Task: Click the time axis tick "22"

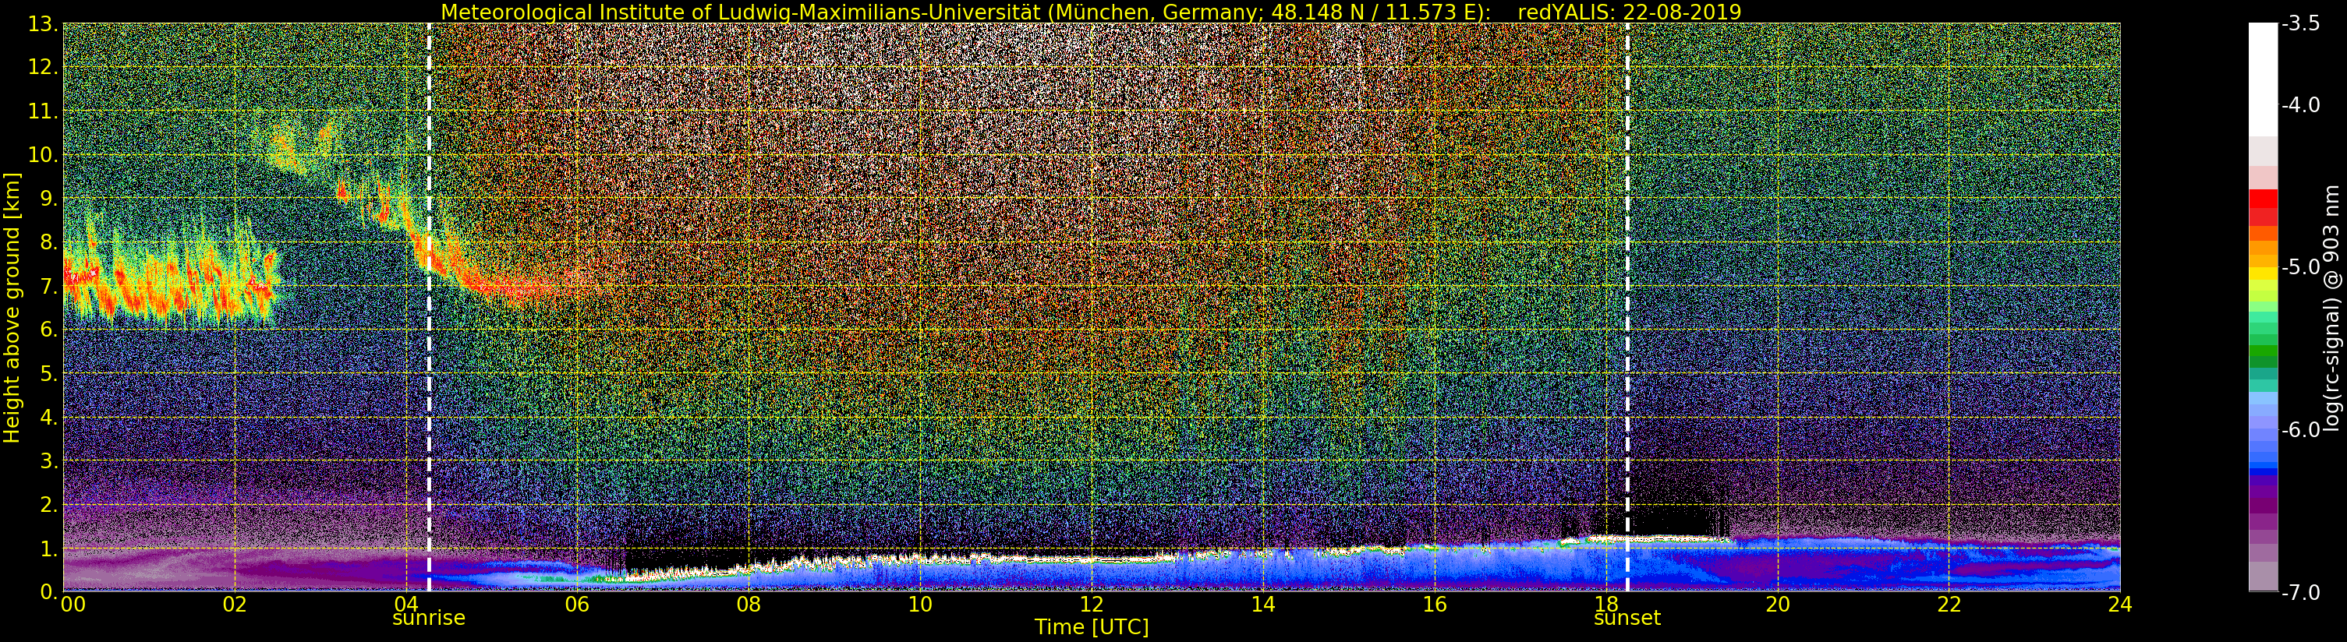Action: pos(1949,605)
